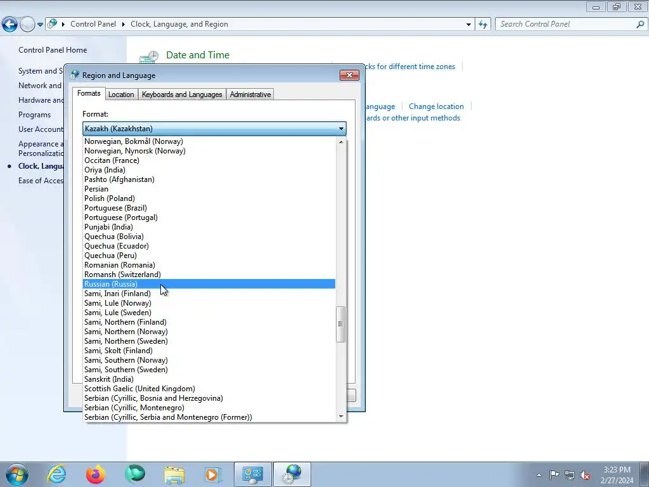Select Sami, Southern (Sweden)
649x487 pixels.
tap(209, 370)
